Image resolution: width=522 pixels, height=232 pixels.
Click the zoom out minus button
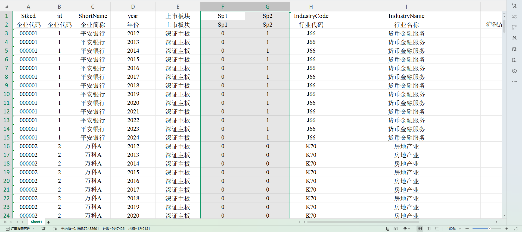[467, 229]
